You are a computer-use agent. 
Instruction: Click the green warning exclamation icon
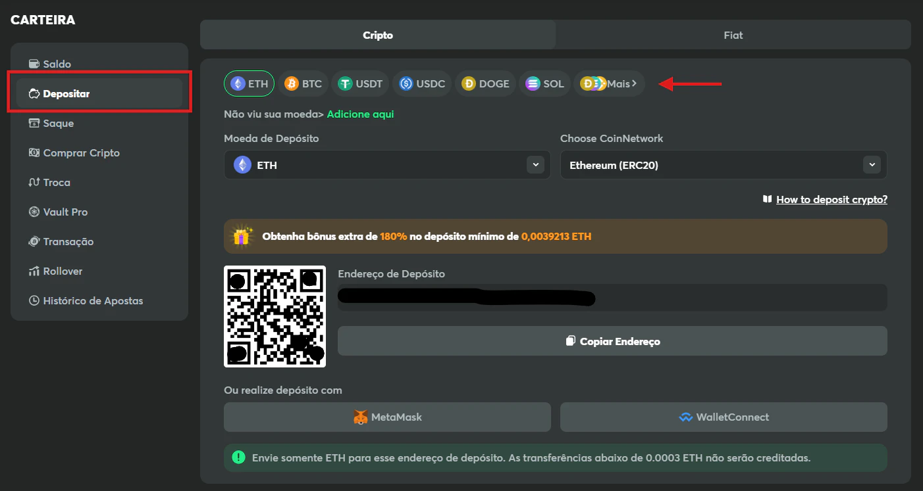[x=239, y=457]
